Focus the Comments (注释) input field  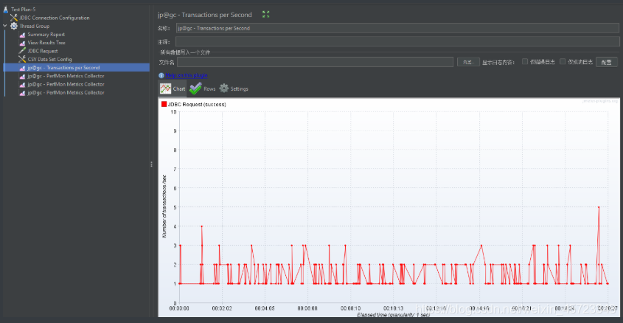click(x=397, y=41)
